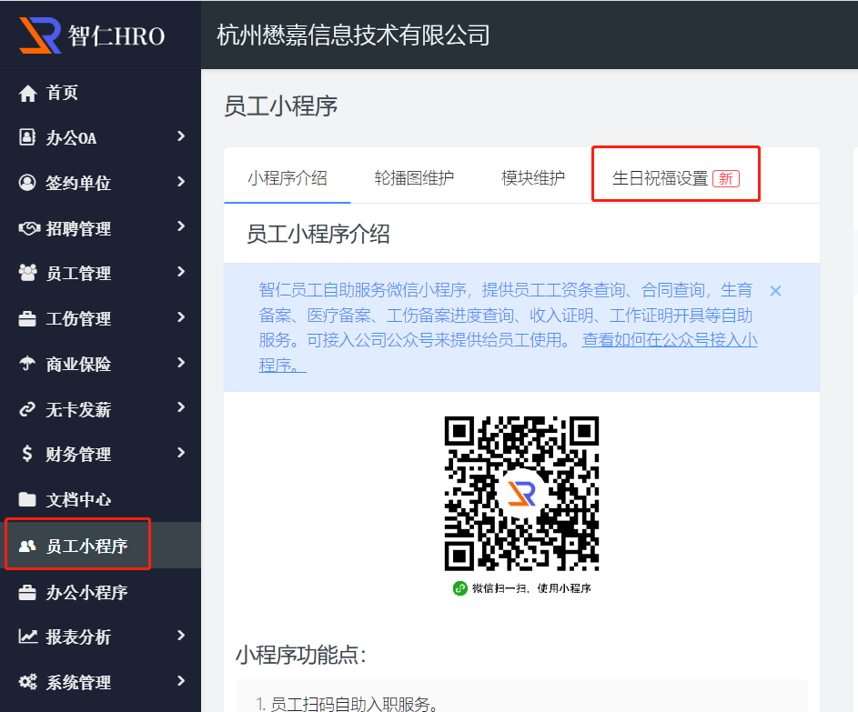The width and height of the screenshot is (858, 712).
Task: Click the 员工扫码自助入职服务 list item
Action: [x=347, y=704]
